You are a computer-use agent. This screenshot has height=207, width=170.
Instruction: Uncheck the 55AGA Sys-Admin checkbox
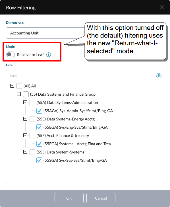39,111
